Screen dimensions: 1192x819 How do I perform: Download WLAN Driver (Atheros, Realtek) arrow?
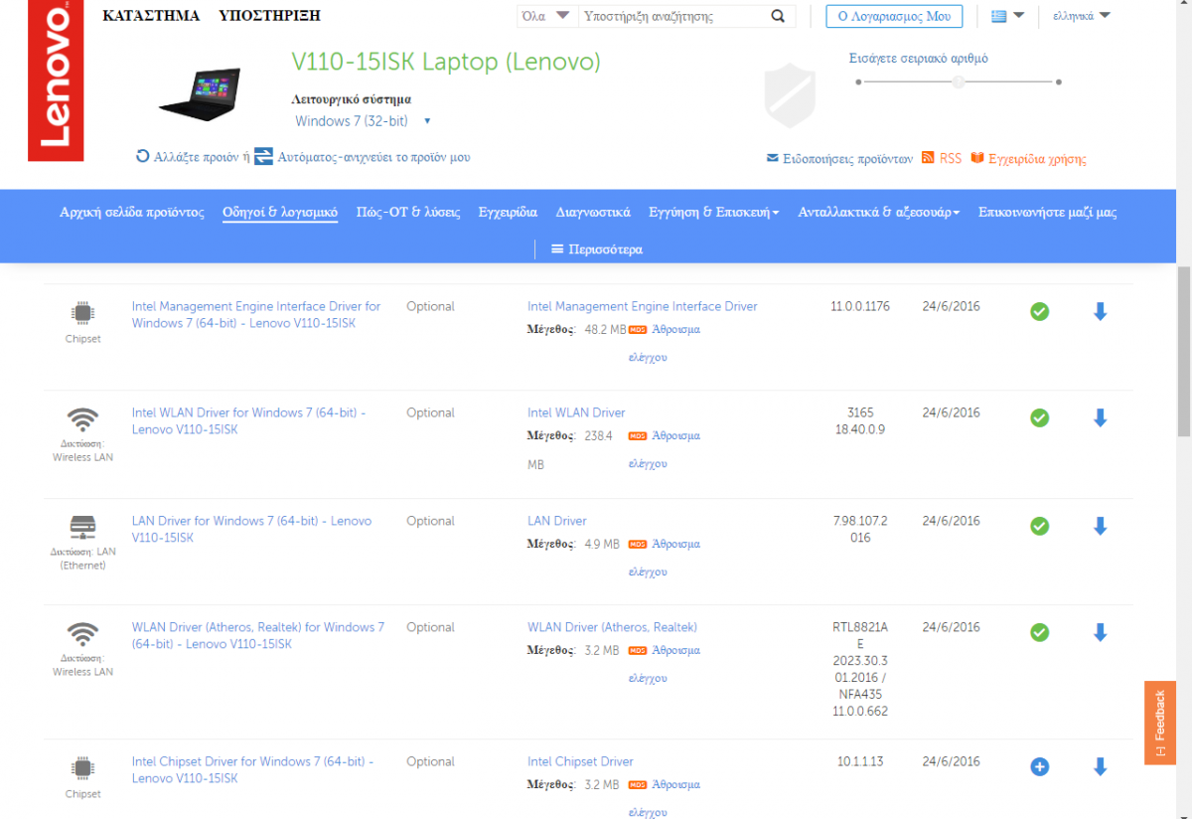[1100, 632]
